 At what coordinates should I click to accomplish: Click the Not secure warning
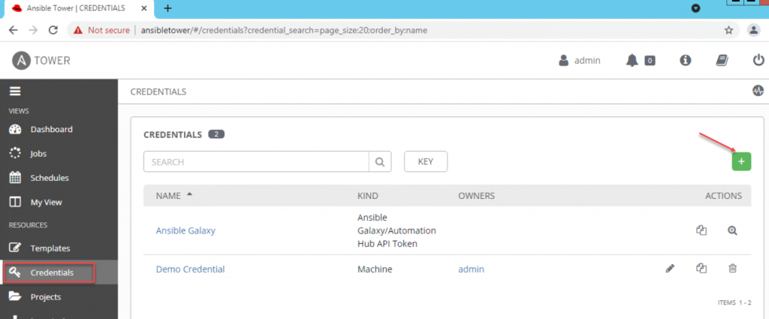[x=101, y=30]
